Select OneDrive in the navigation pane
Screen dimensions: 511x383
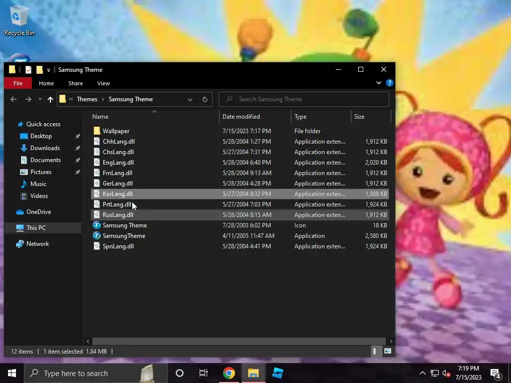(38, 212)
